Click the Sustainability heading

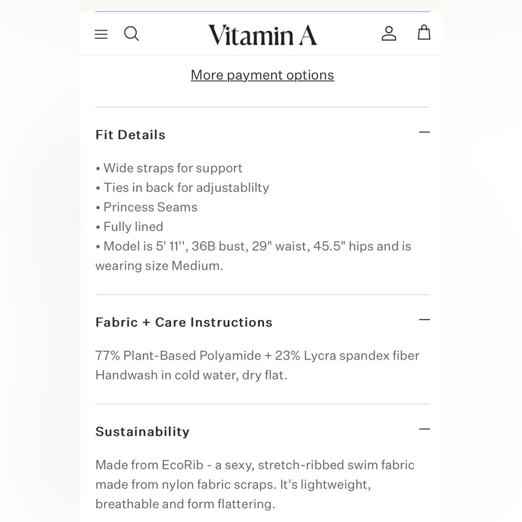143,432
